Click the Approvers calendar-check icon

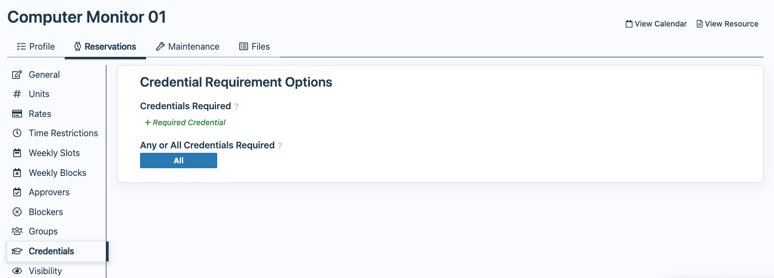pos(17,193)
